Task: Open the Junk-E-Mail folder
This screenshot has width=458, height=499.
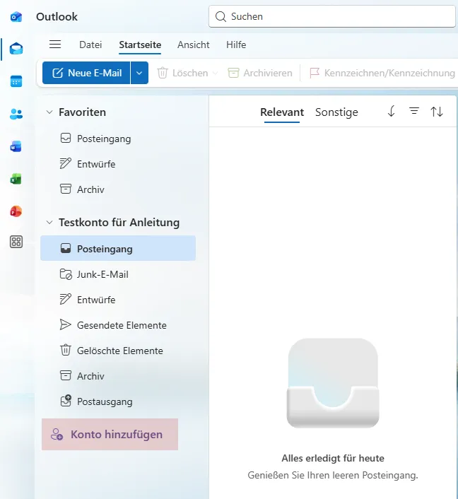Action: [x=118, y=274]
